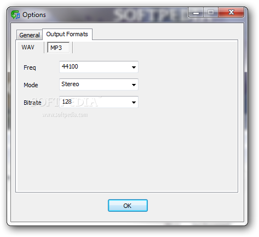Open the WAV format sub-tab
The image size is (259, 237).
click(28, 47)
